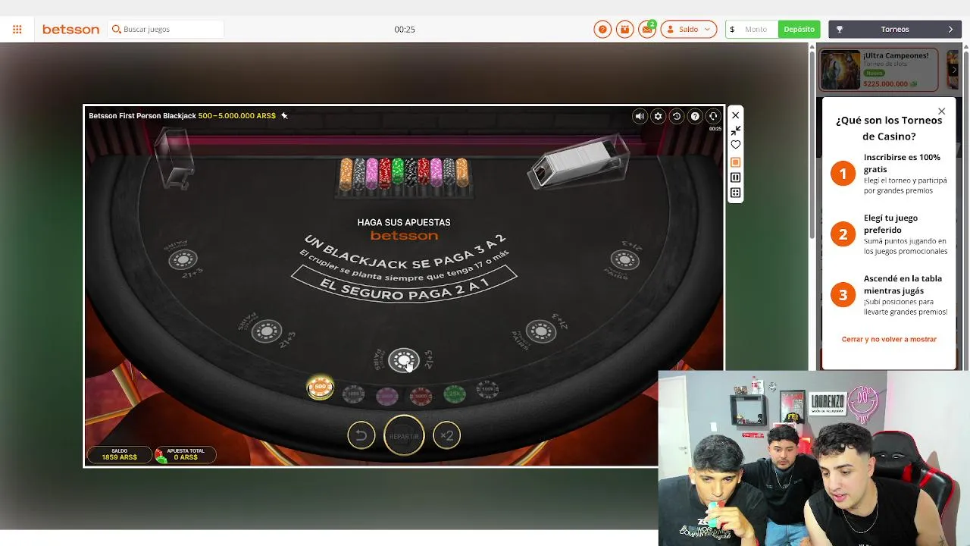970x546 pixels.
Task: Open the game help question mark icon
Action: click(x=694, y=116)
